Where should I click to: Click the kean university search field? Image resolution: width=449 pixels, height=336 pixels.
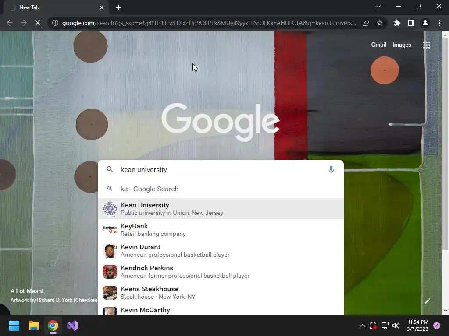[221, 169]
